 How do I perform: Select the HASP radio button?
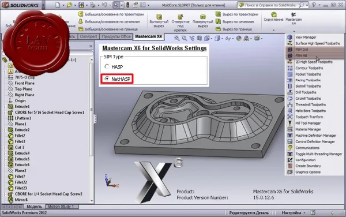click(x=107, y=66)
